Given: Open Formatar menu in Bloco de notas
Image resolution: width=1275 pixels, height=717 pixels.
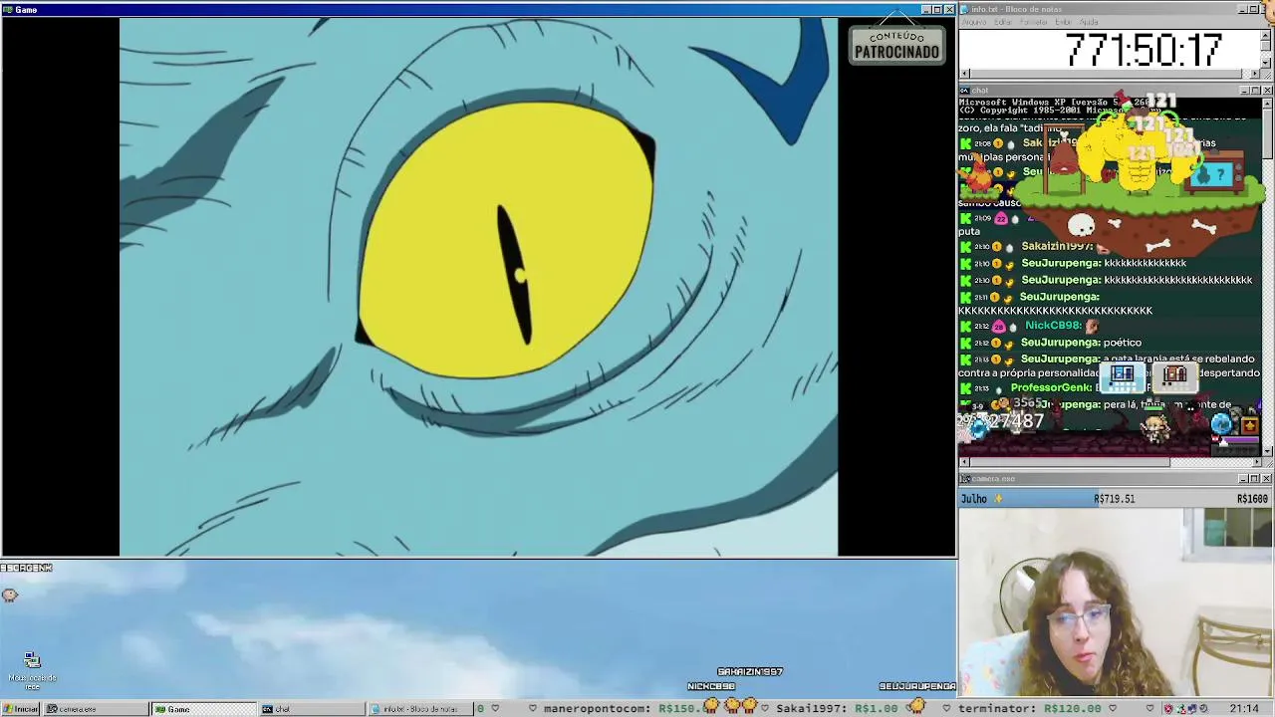Looking at the screenshot, I should [1034, 22].
